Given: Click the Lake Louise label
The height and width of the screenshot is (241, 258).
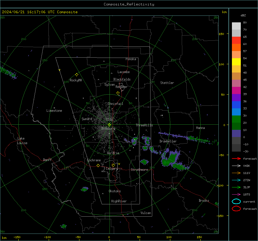Looking at the screenshot, I should (22, 141).
